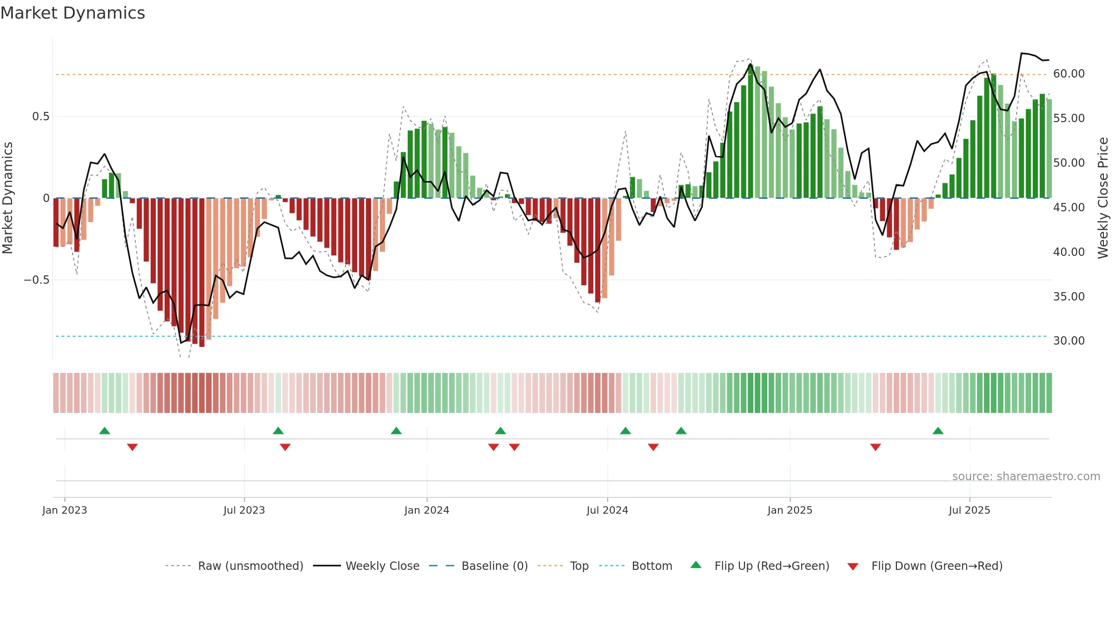Click the Weekly Close Price axis title
Screen dimensions: 1116x627
(1103, 198)
